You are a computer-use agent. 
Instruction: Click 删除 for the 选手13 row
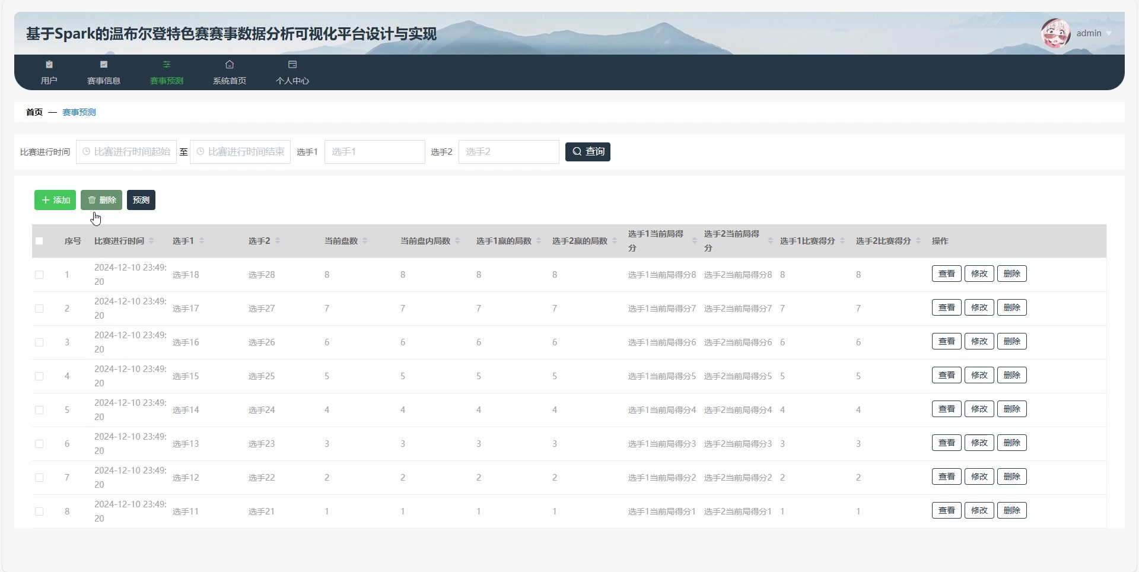1012,443
